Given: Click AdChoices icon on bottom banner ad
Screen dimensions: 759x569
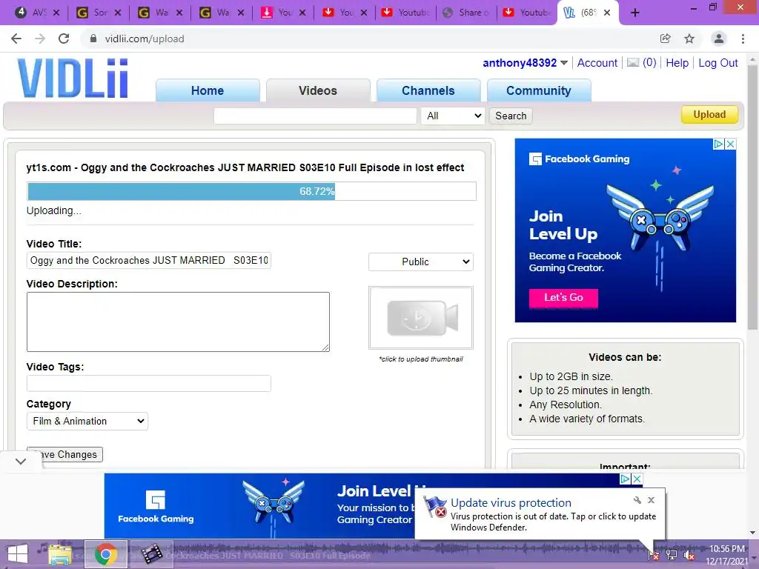Looking at the screenshot, I should click(x=626, y=479).
